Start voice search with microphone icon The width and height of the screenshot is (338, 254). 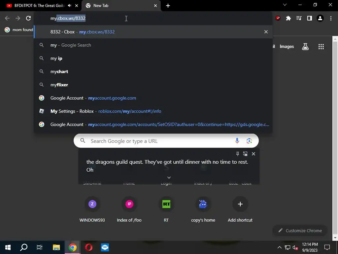pos(237,141)
